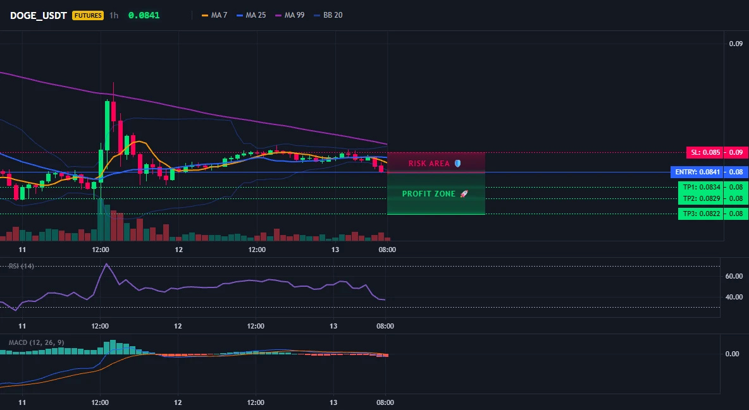The width and height of the screenshot is (749, 410).
Task: Toggle the MA 25 legend entry
Action: coord(251,15)
